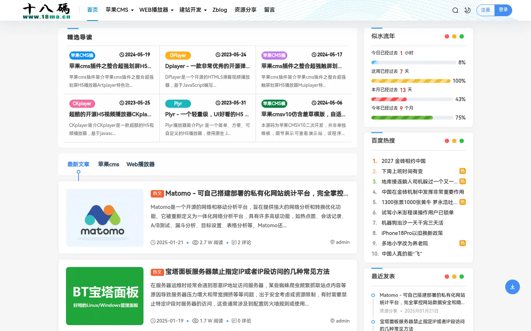
Task: Click the pink CKplayer category tag
Action: (82, 104)
